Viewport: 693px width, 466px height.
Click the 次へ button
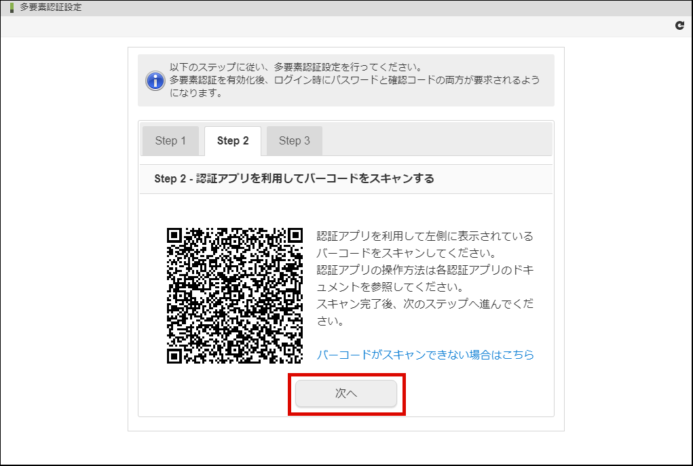click(x=346, y=393)
